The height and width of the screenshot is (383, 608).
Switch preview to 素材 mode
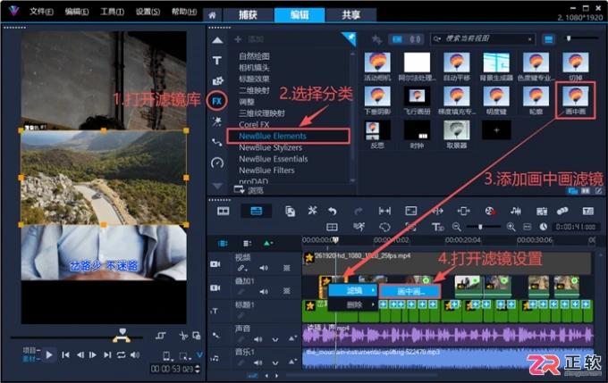click(x=31, y=359)
